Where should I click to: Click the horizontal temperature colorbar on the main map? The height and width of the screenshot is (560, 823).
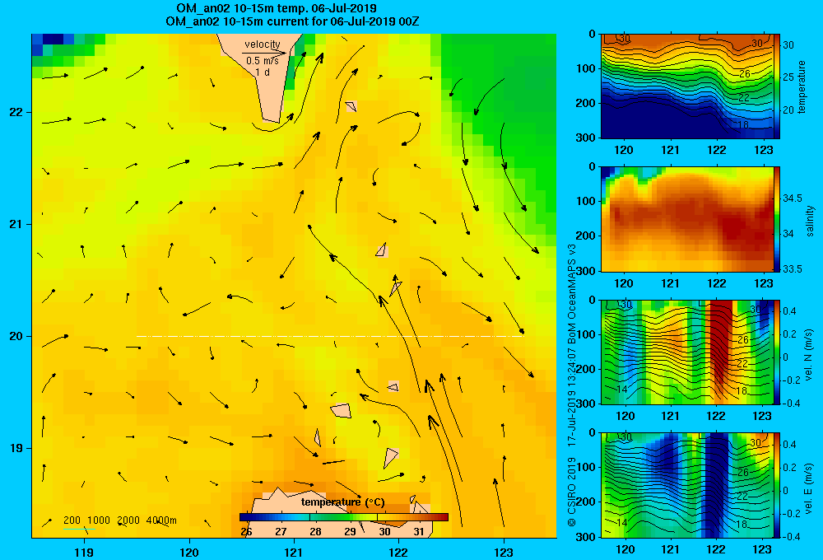click(344, 517)
